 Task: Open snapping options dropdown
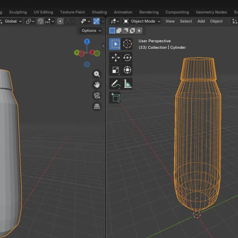[50, 21]
